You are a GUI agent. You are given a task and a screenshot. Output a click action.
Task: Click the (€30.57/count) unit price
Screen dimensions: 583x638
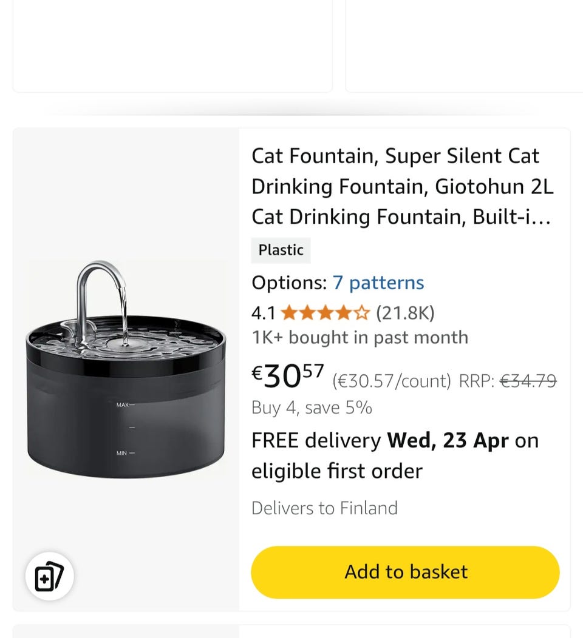click(392, 381)
